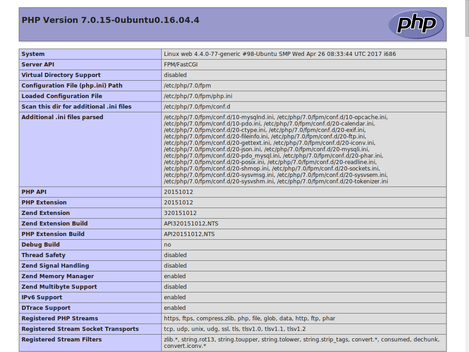The width and height of the screenshot is (469, 352).
Task: Click enabled value for IPv6 Support
Action: [x=175, y=297]
